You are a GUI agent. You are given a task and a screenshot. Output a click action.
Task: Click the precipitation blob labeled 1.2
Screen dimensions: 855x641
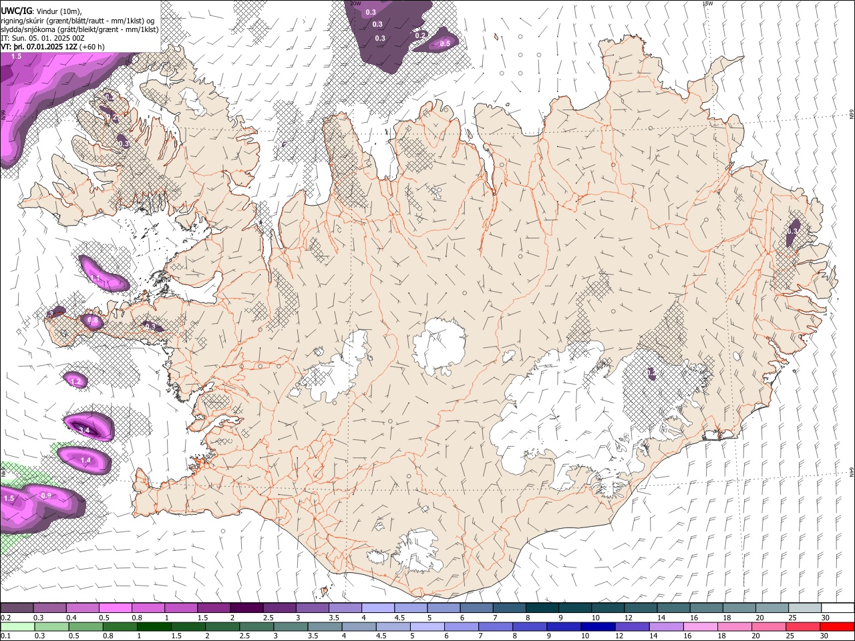tap(75, 381)
